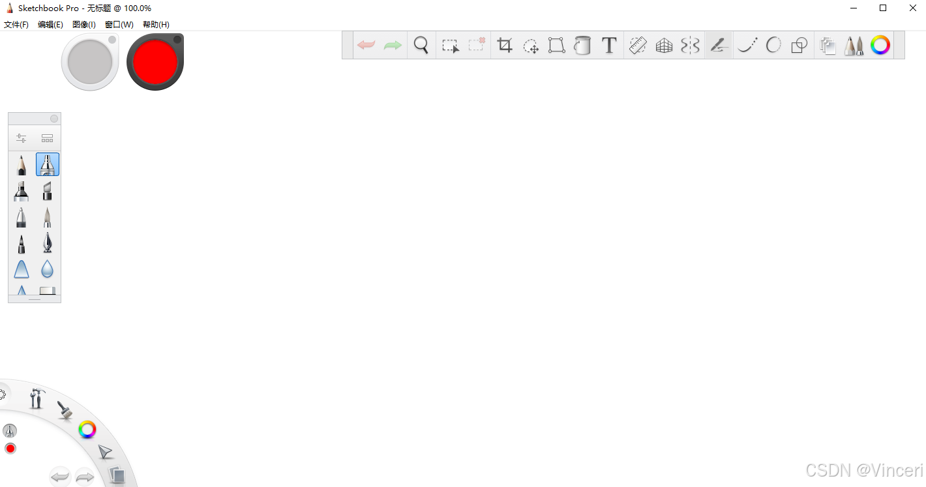This screenshot has width=926, height=487.
Task: Open the Draw Styles shapes tool
Action: tap(799, 45)
